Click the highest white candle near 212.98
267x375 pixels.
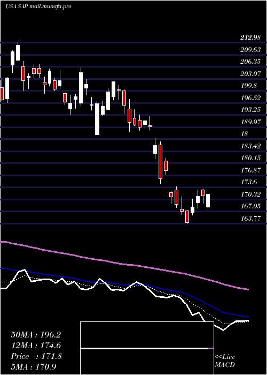18,52
